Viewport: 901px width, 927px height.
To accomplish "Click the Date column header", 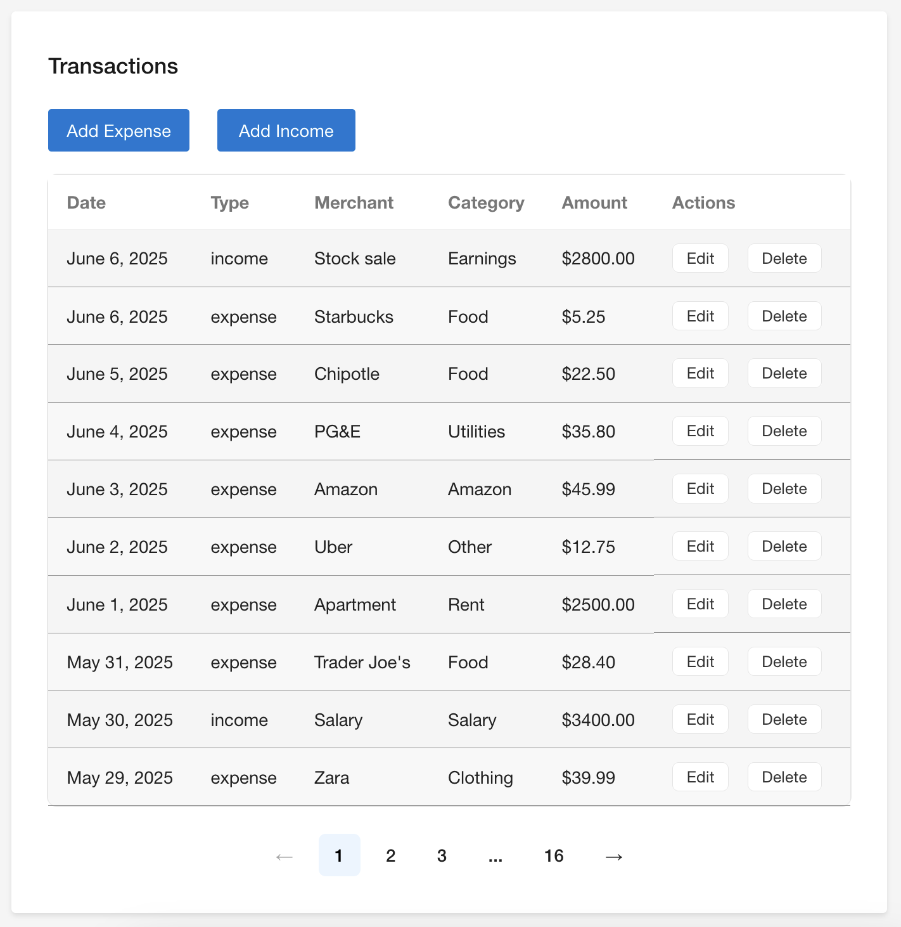I will point(86,202).
